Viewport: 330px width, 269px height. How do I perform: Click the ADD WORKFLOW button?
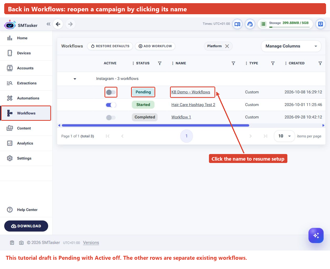pyautogui.click(x=155, y=46)
